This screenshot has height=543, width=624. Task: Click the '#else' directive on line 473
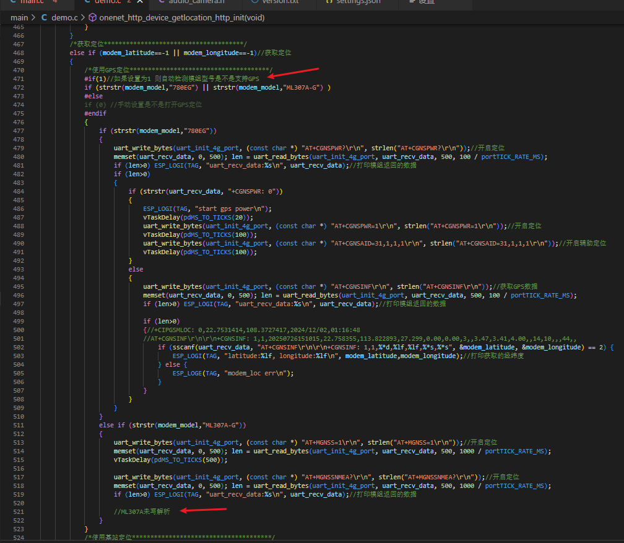coord(93,96)
